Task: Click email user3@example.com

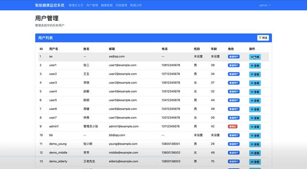Action: pyautogui.click(x=123, y=83)
